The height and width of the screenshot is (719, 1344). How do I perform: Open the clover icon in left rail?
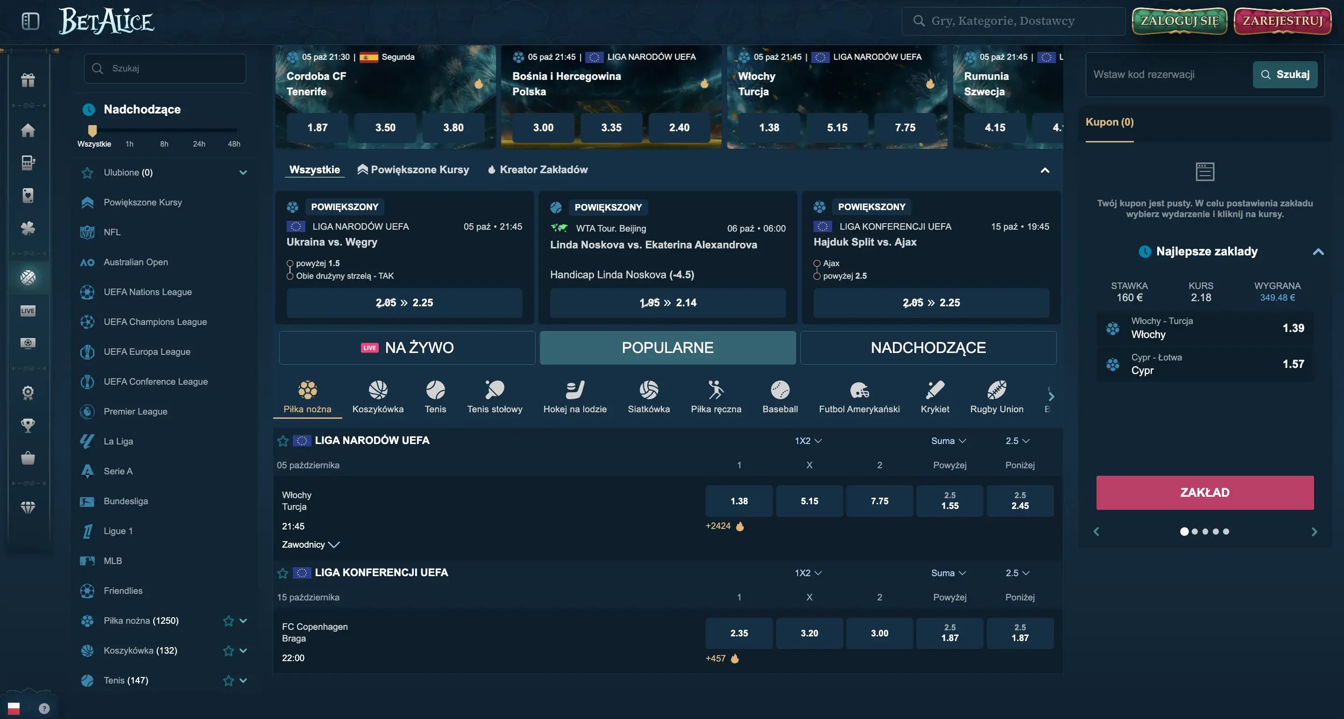pyautogui.click(x=28, y=228)
